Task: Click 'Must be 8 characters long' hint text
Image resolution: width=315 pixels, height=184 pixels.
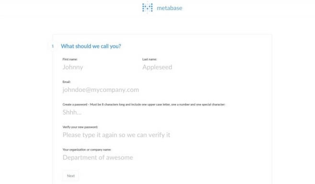Action: point(107,104)
